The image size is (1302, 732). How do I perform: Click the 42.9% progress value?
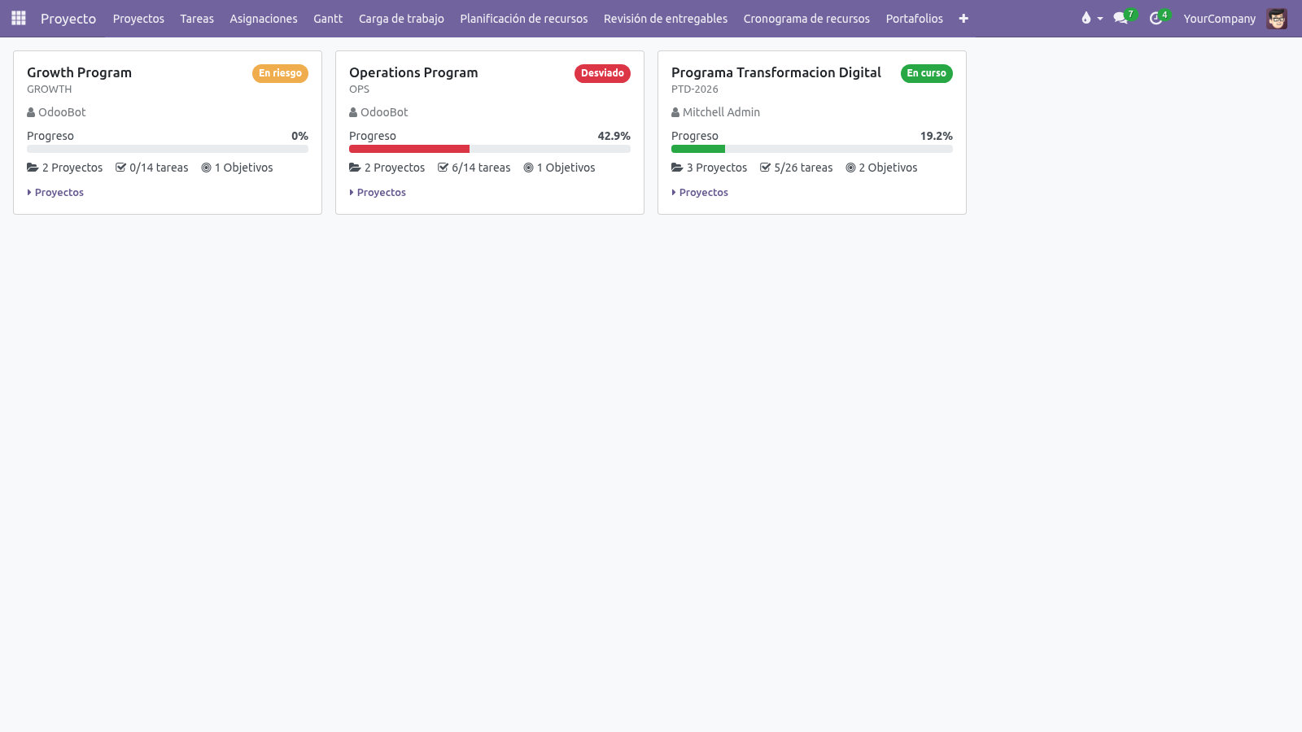(614, 136)
